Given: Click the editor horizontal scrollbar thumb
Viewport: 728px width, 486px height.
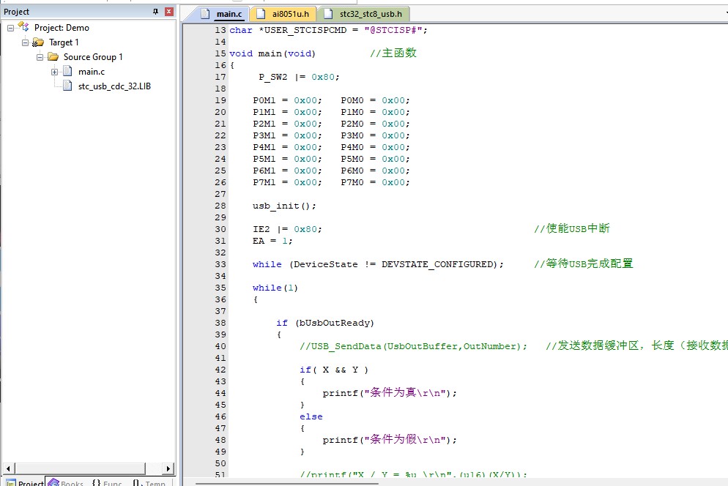Looking at the screenshot, I should (x=286, y=484).
